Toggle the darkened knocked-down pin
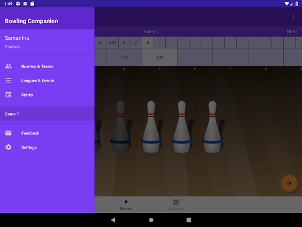302x227 pixels. 120,127
